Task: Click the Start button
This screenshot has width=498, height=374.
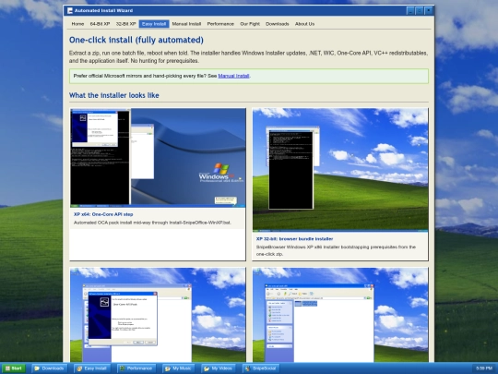Action: click(14, 368)
